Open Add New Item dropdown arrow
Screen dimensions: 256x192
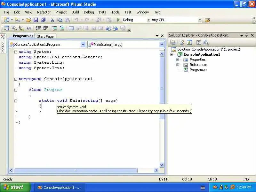[x=23, y=20]
